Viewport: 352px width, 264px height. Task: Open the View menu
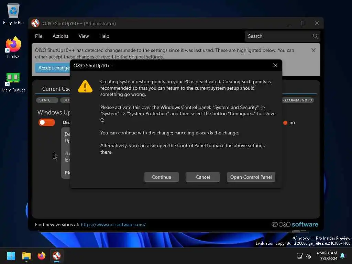[x=84, y=36]
